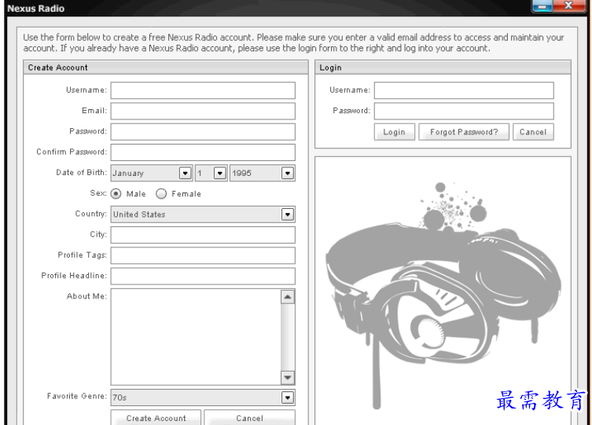Focus the Login Username field

click(x=464, y=90)
